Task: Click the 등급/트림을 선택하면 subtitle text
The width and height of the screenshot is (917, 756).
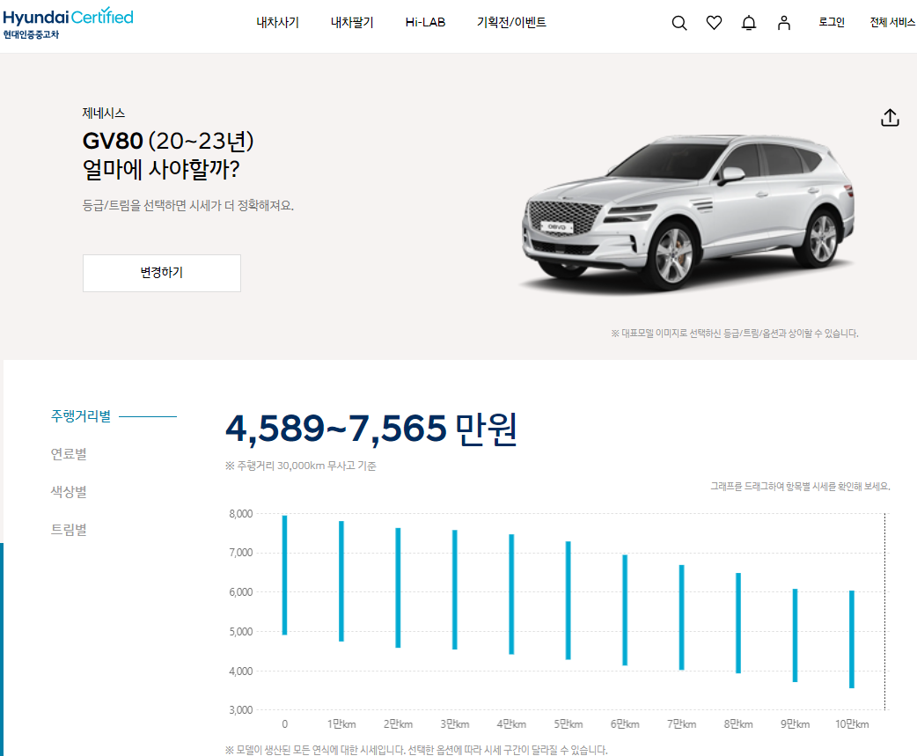Action: click(188, 206)
